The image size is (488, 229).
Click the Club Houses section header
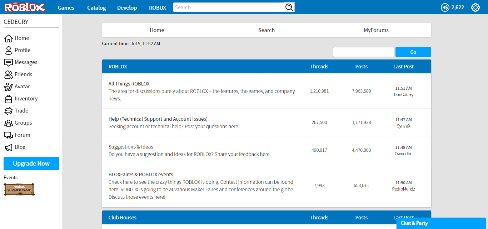(123, 218)
